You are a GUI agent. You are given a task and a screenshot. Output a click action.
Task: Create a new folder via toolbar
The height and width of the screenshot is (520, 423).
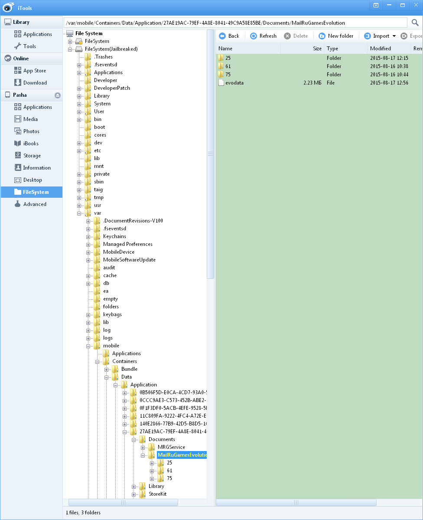click(x=336, y=36)
